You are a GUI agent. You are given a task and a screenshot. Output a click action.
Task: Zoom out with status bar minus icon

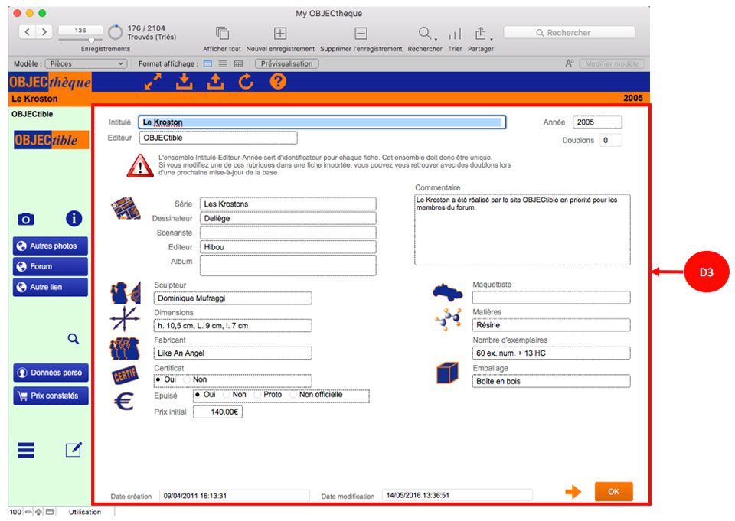pos(28,512)
